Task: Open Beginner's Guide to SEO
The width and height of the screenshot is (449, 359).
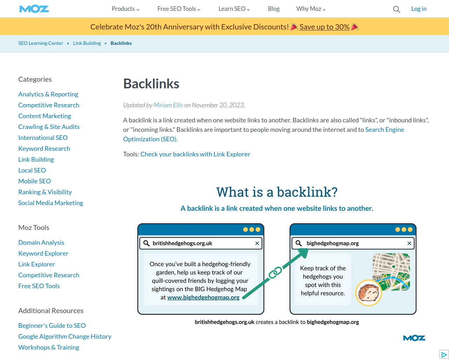Action: (x=52, y=325)
